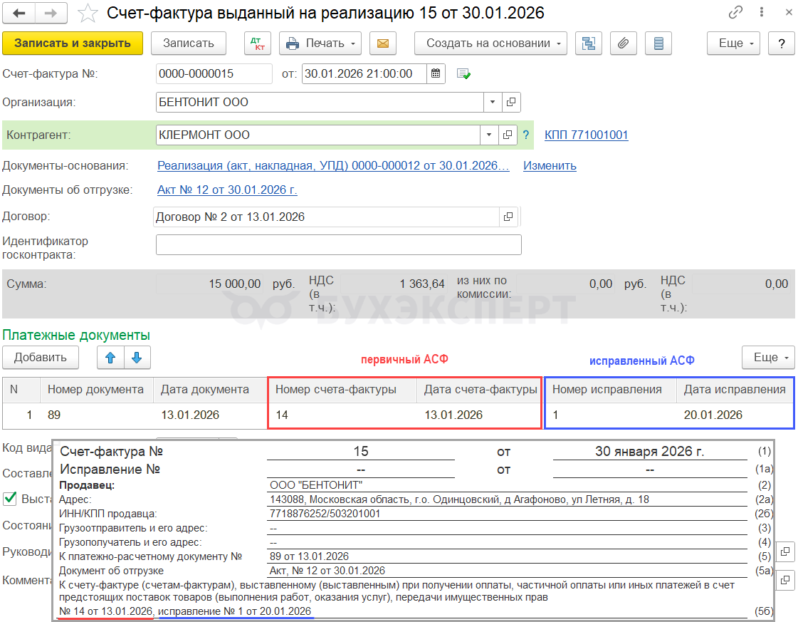Open Создать на основании dropdown
This screenshot has height=622, width=798.
tap(490, 43)
